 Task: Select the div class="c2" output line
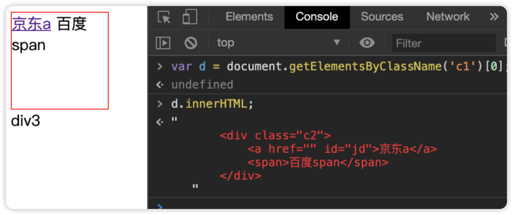click(275, 135)
